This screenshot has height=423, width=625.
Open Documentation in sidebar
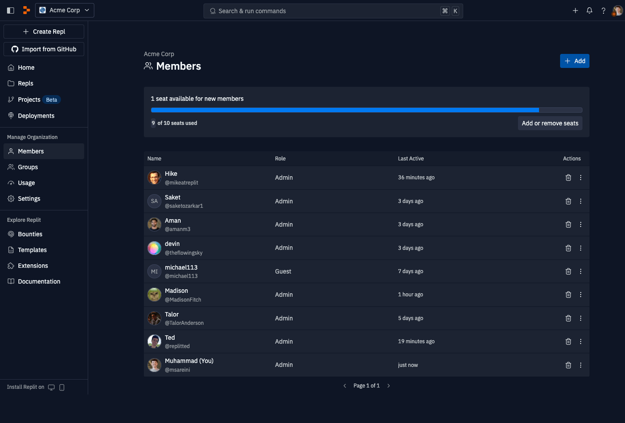pyautogui.click(x=44, y=281)
